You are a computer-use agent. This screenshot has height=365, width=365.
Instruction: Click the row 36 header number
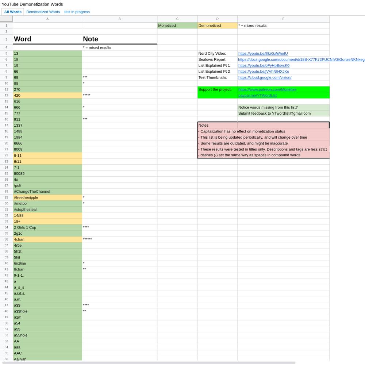pyautogui.click(x=6, y=239)
